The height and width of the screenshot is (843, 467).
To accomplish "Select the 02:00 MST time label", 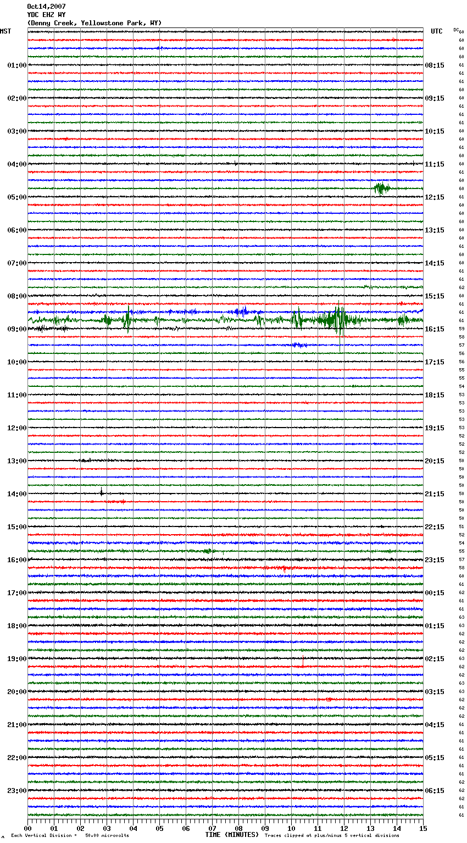I will [17, 98].
